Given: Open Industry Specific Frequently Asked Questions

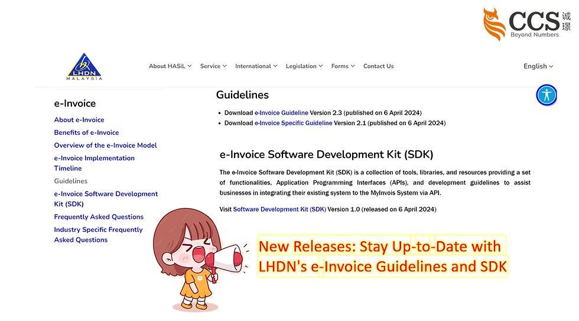Looking at the screenshot, I should click(98, 235).
